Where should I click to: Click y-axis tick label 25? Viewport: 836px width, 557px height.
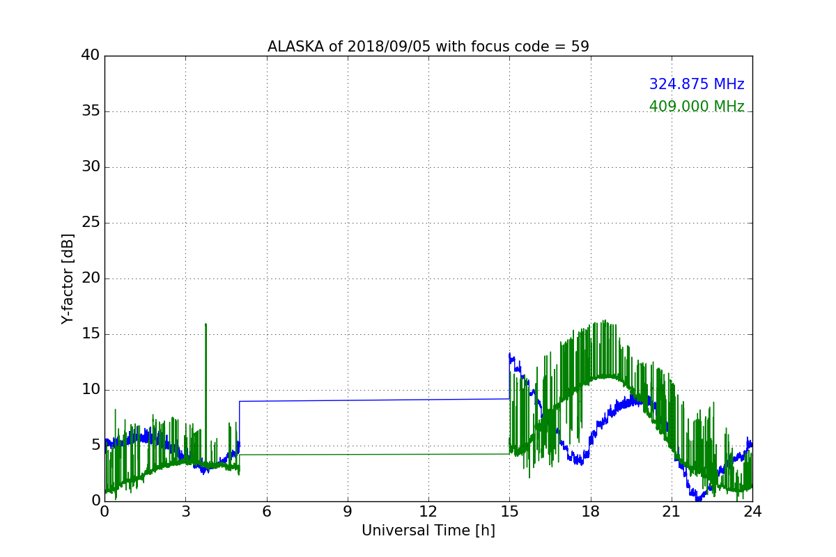(x=90, y=223)
